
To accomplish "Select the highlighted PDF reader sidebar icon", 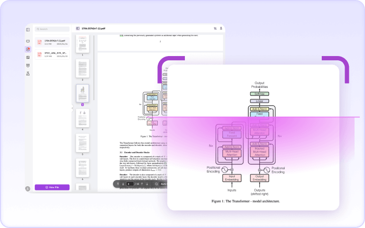I will (x=28, y=49).
